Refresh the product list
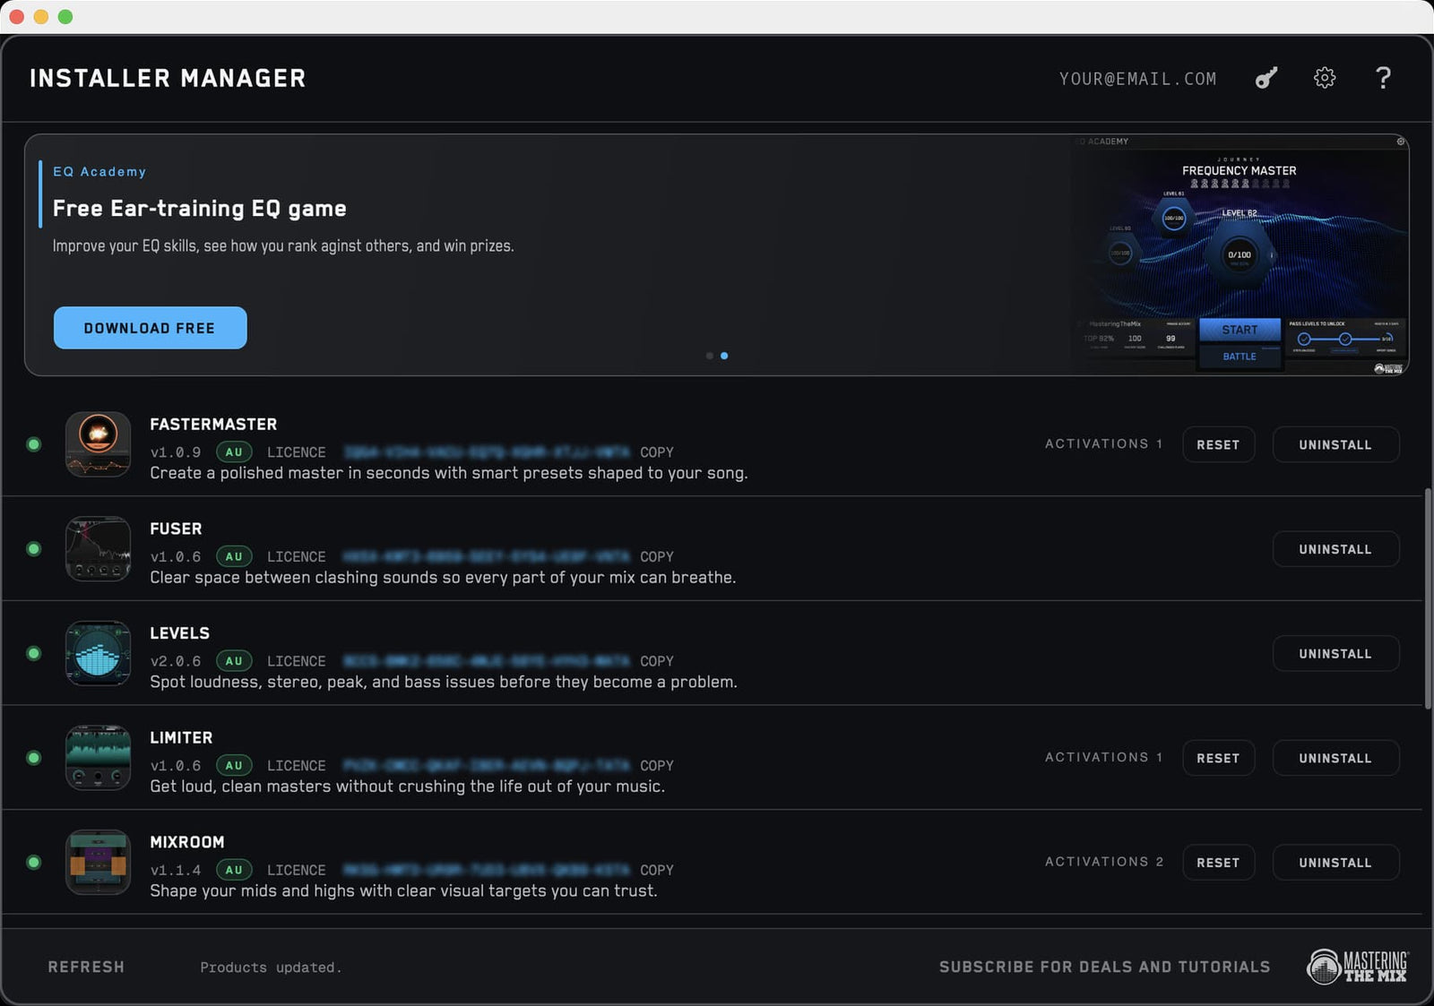 (x=86, y=967)
